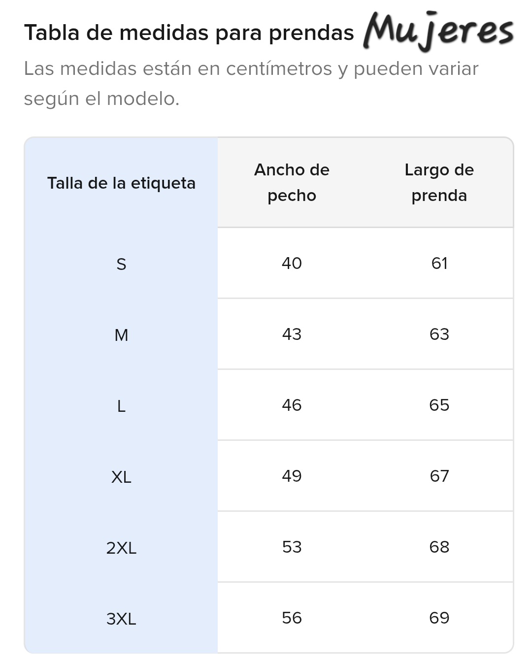The image size is (532, 665).
Task: Click the "Talla de la etiqueta" column header
Action: [121, 183]
